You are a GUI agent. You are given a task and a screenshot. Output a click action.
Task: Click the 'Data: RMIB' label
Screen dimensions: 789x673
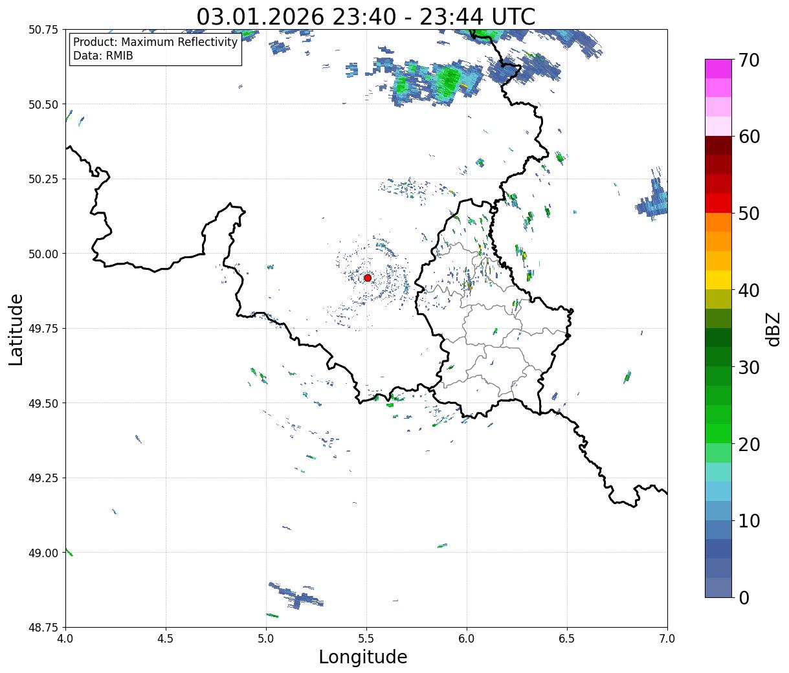103,56
